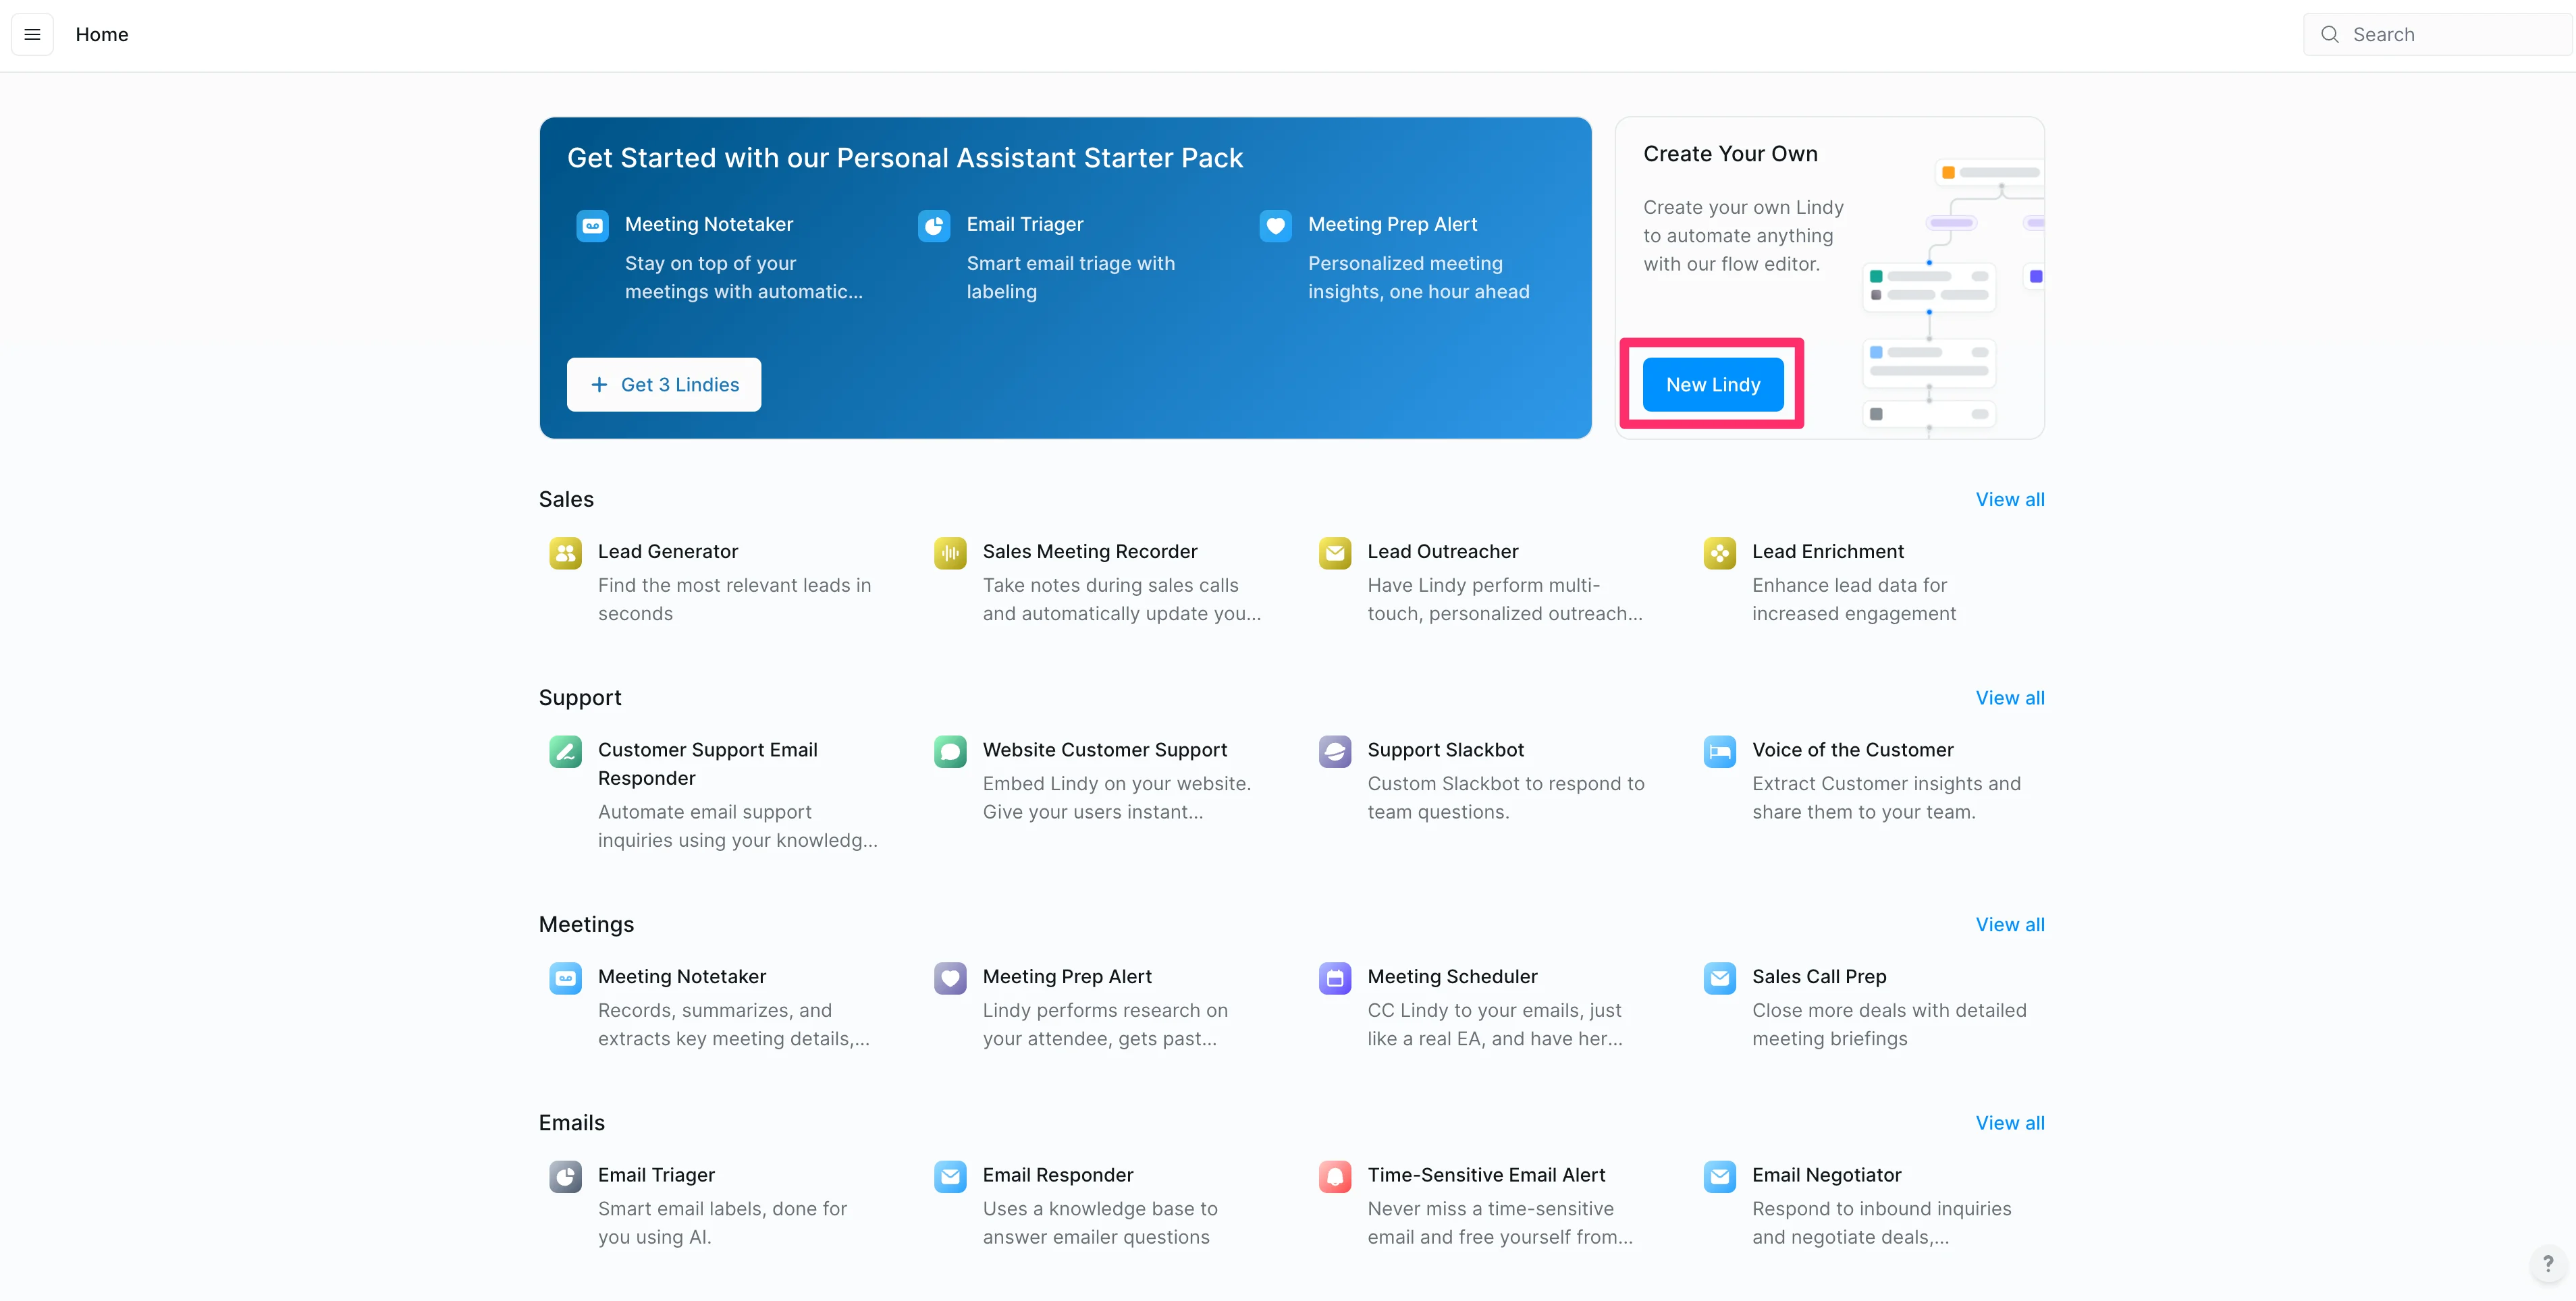Click the Get 3 Lindies button
The image size is (2576, 1301).
(x=664, y=385)
